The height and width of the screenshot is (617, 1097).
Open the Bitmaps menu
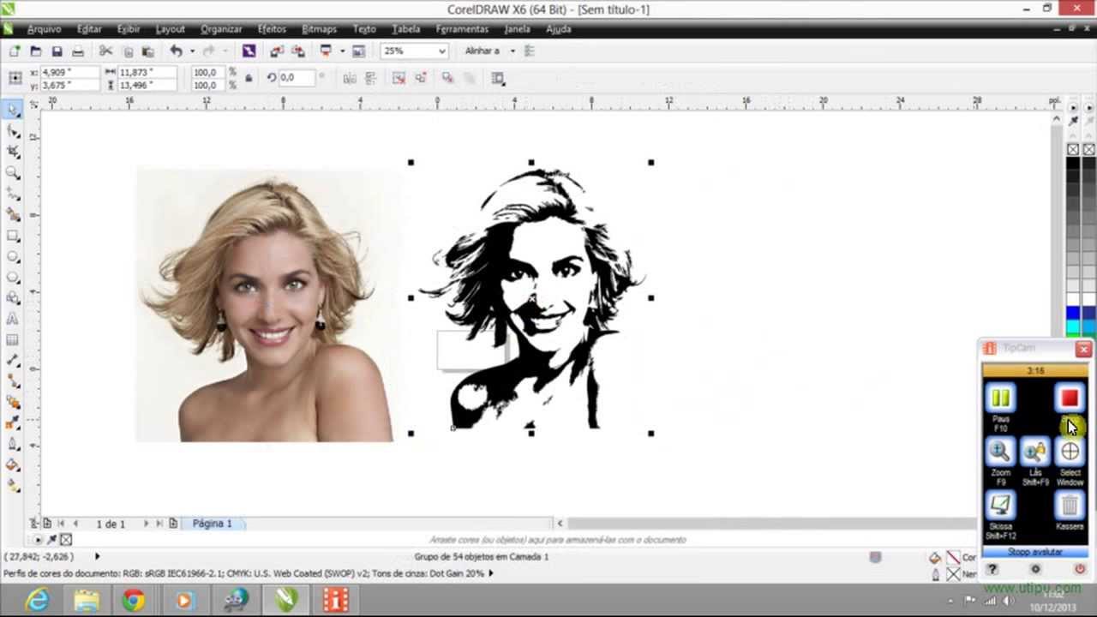[x=319, y=29]
